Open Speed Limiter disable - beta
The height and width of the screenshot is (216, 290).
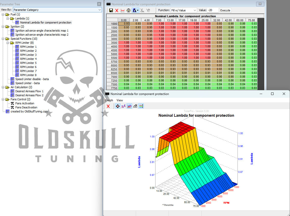click(32, 79)
